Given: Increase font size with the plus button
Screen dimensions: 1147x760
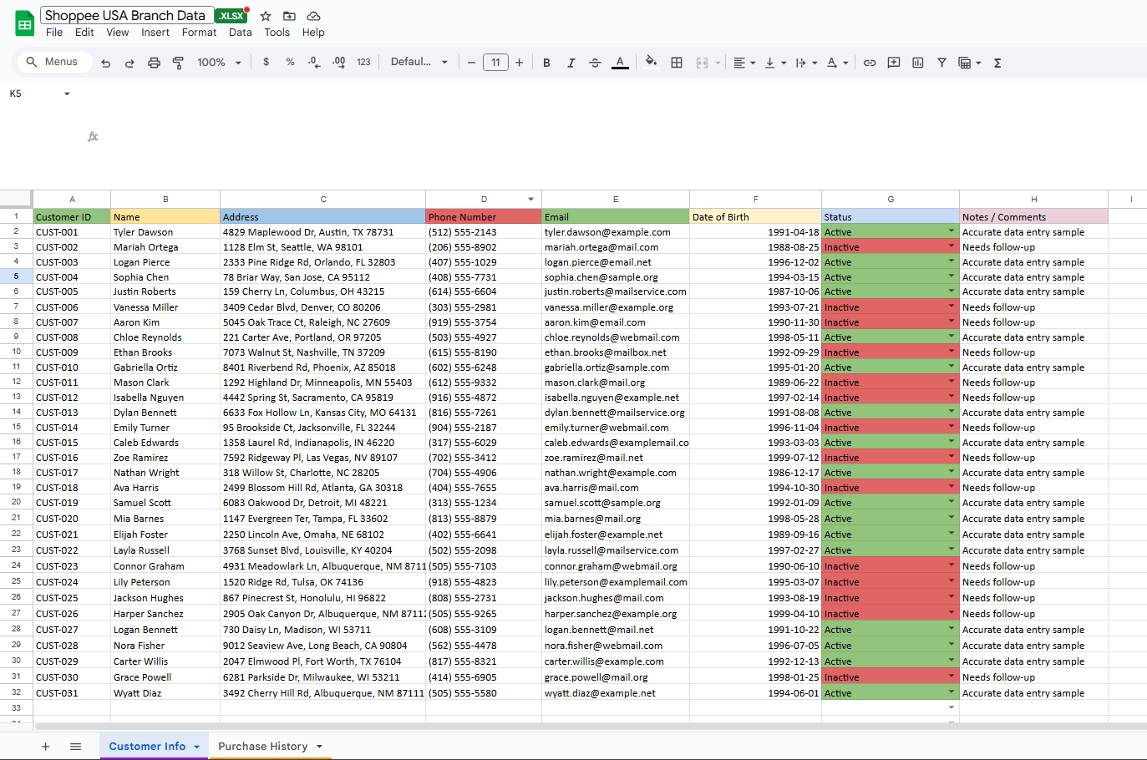Looking at the screenshot, I should click(x=520, y=63).
